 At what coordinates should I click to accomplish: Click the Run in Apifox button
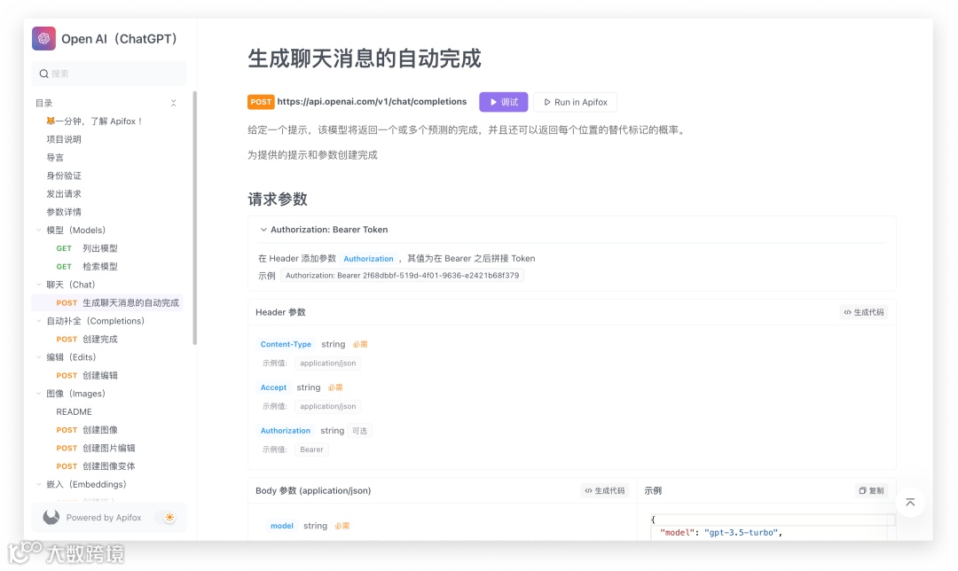click(x=576, y=102)
